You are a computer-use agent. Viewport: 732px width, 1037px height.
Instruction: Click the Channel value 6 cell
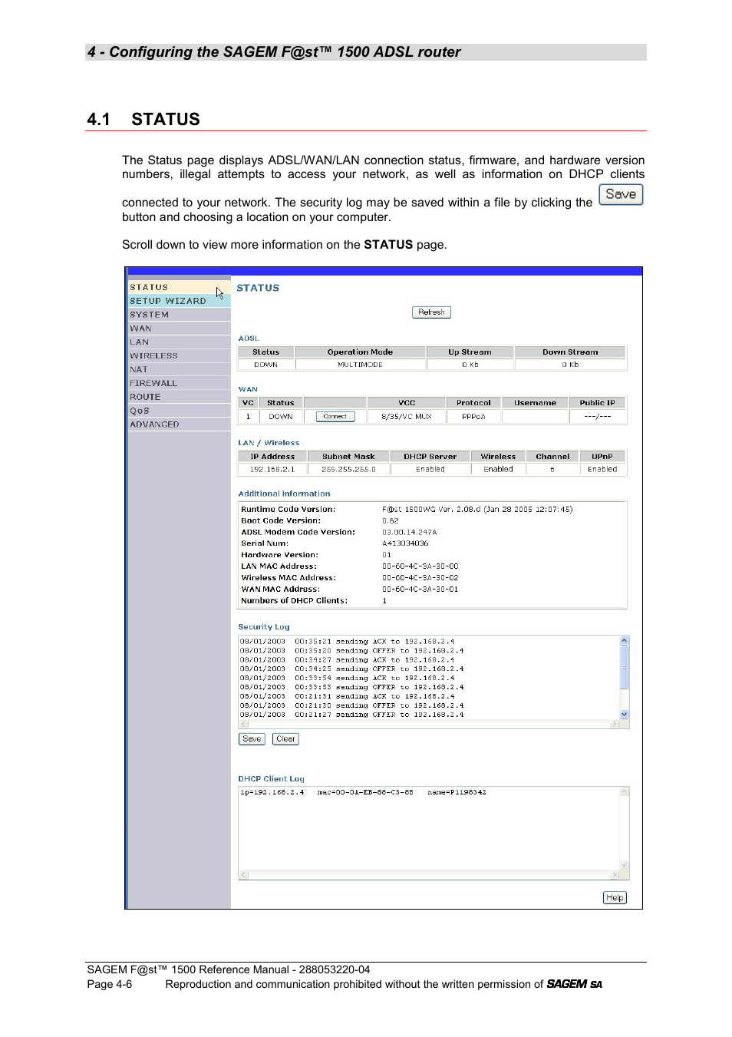click(552, 469)
